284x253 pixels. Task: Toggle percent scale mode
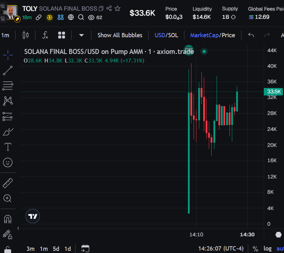(x=255, y=249)
